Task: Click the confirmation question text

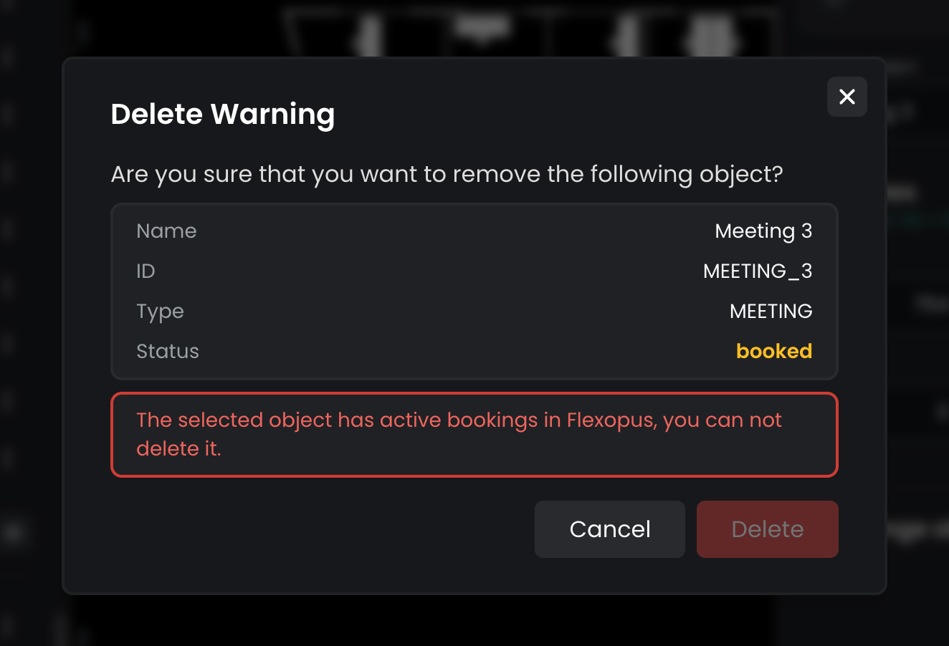Action: pos(446,174)
